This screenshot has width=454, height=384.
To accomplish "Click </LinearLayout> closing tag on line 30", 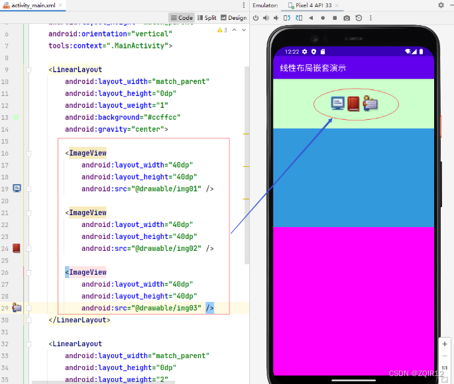I will (x=80, y=320).
